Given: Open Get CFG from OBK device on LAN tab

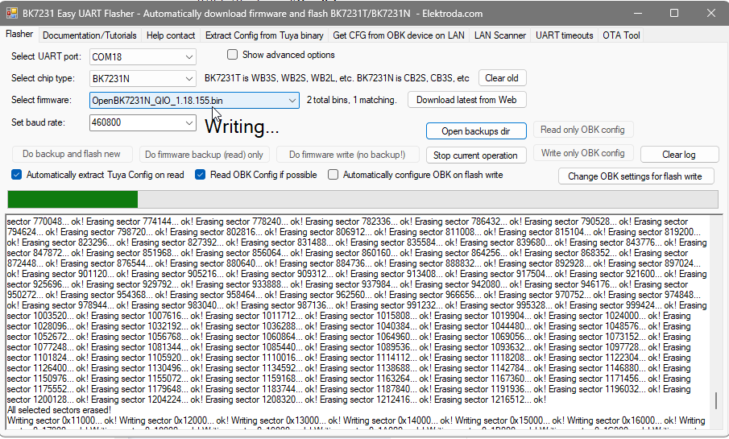Looking at the screenshot, I should [x=399, y=35].
